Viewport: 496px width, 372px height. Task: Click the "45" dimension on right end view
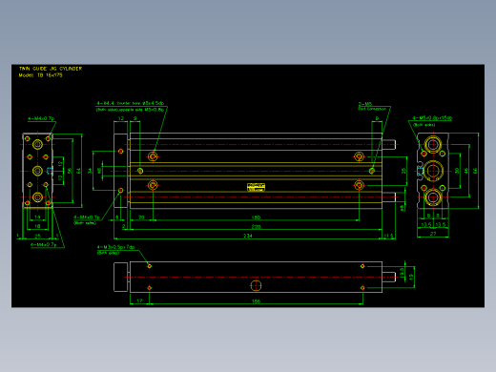(x=466, y=171)
